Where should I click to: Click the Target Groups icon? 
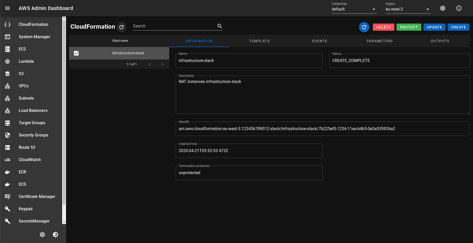7,123
